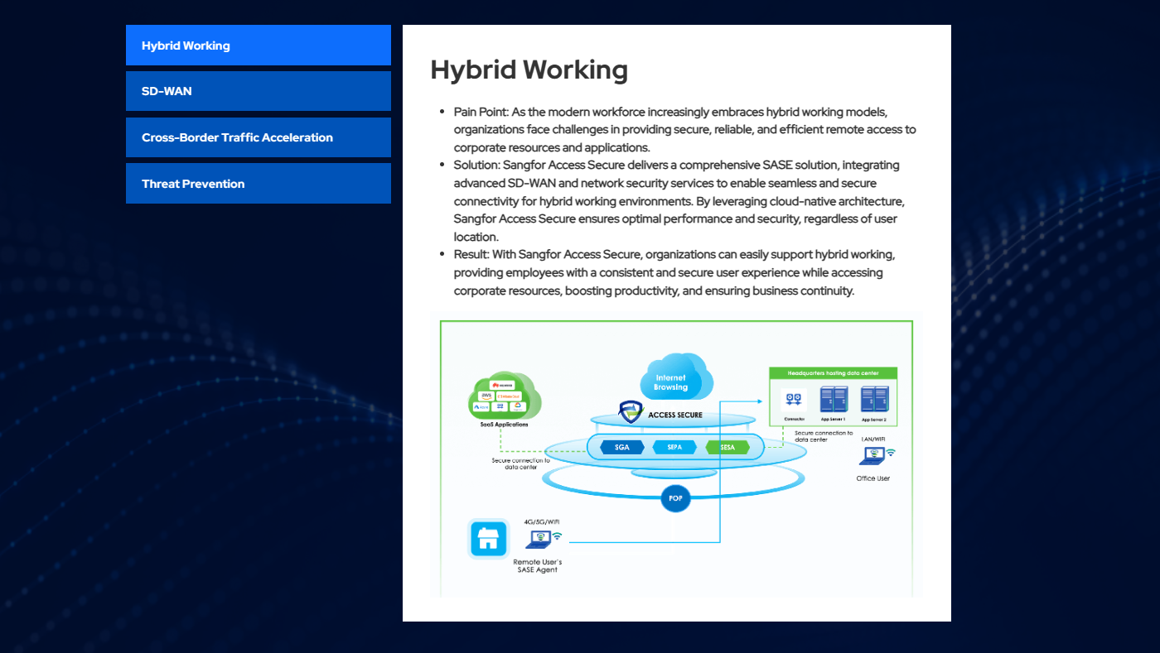Open the Cross-Border Traffic Acceleration tab

pyautogui.click(x=258, y=137)
